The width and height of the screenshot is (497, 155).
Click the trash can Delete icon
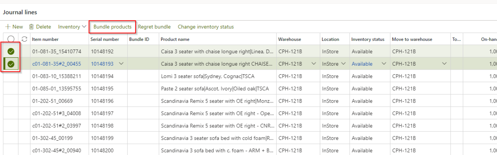pos(31,27)
